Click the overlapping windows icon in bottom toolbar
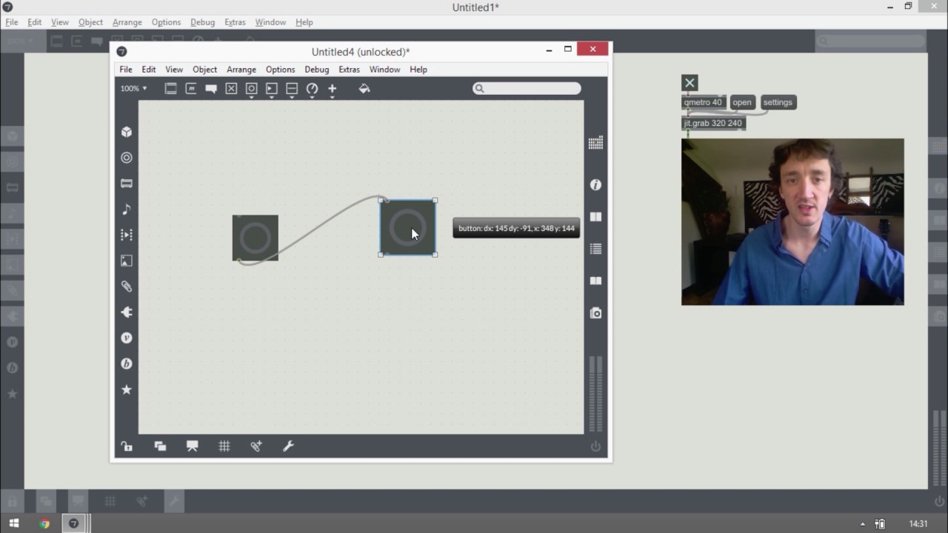Screen dimensions: 948x533 point(160,446)
